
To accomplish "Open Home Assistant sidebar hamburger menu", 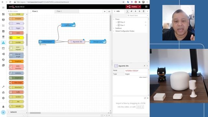I will pos(3,7).
